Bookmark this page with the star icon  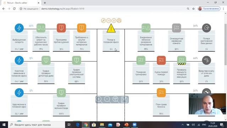point(193,9)
